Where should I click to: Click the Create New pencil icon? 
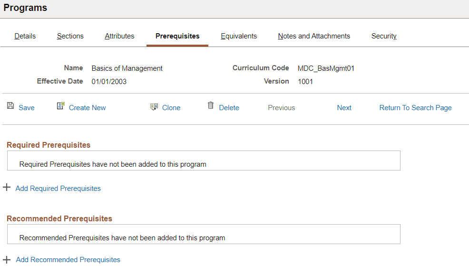[60, 106]
